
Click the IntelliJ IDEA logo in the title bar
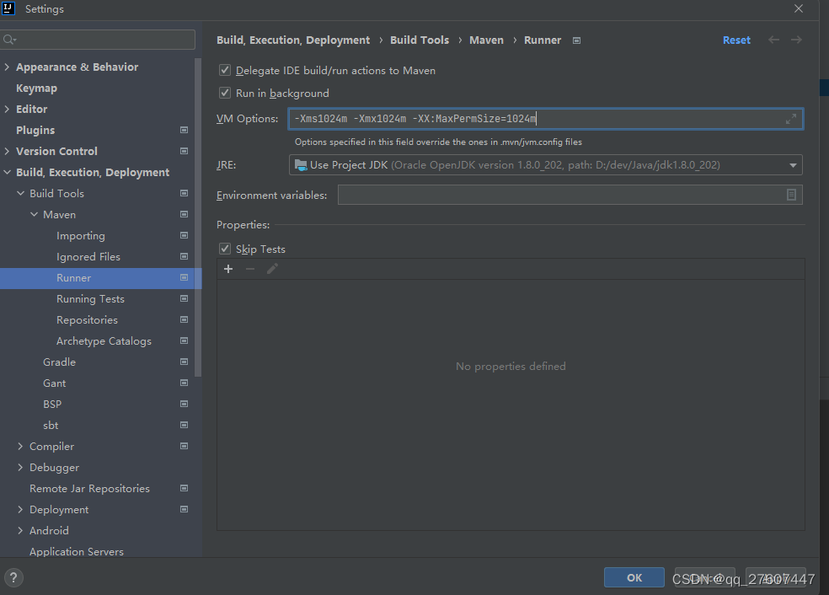point(8,8)
